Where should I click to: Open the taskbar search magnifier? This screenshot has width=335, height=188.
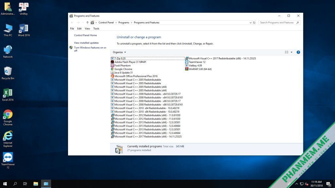point(15,184)
